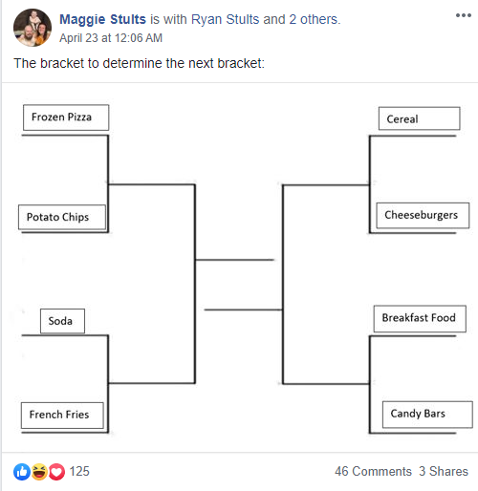Click the Haha laughing reaction icon
The height and width of the screenshot is (491, 478).
39,472
